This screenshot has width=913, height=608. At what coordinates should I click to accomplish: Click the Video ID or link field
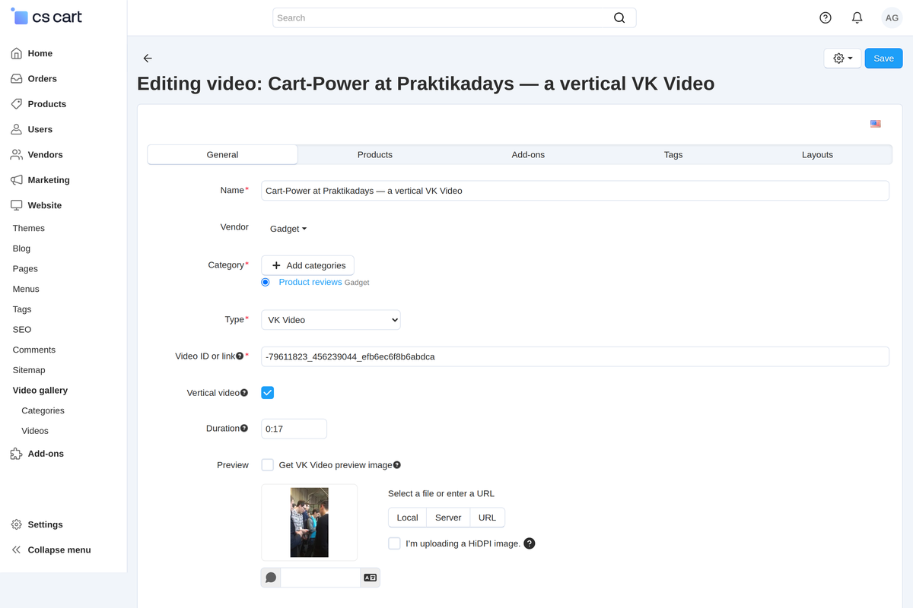575,356
